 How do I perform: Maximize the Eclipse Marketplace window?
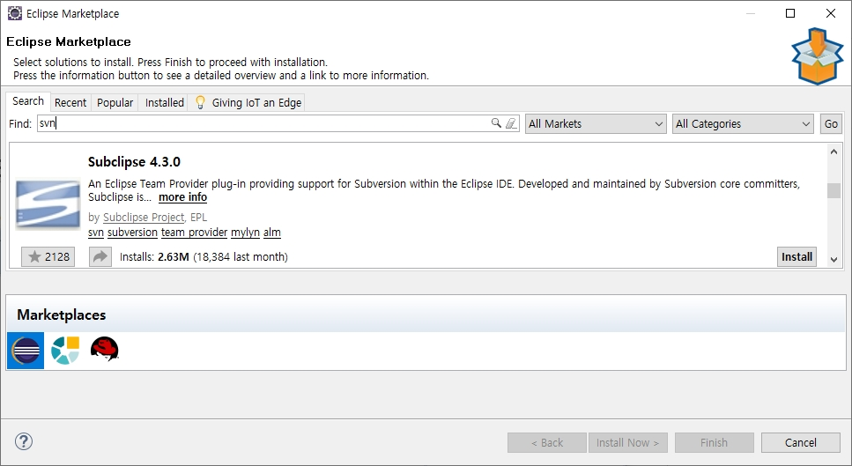790,13
